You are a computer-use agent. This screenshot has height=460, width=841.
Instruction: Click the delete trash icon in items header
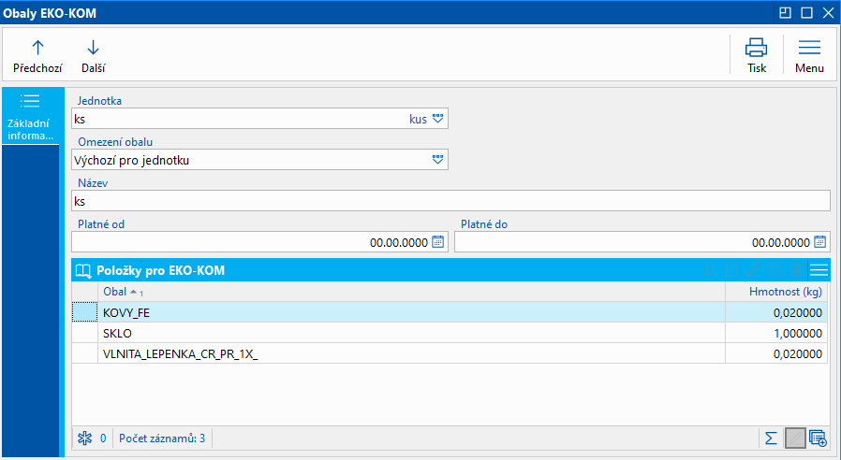pos(797,270)
